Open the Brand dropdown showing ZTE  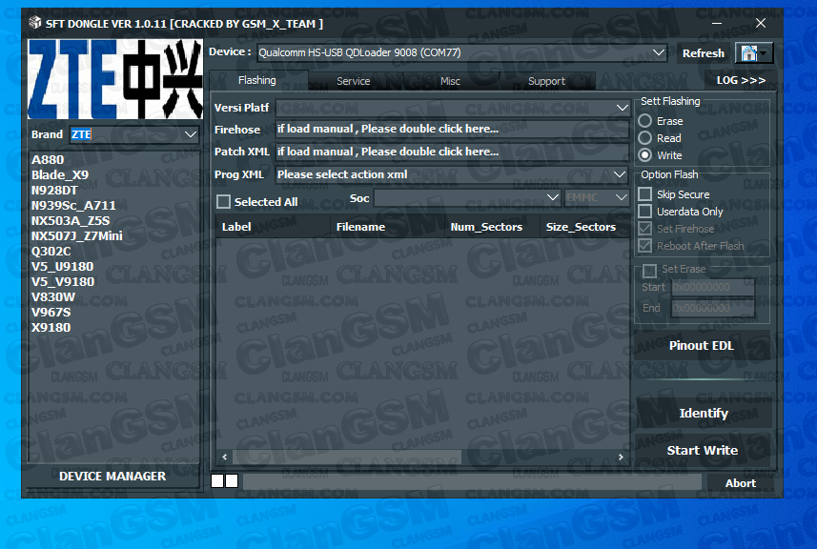(x=191, y=134)
